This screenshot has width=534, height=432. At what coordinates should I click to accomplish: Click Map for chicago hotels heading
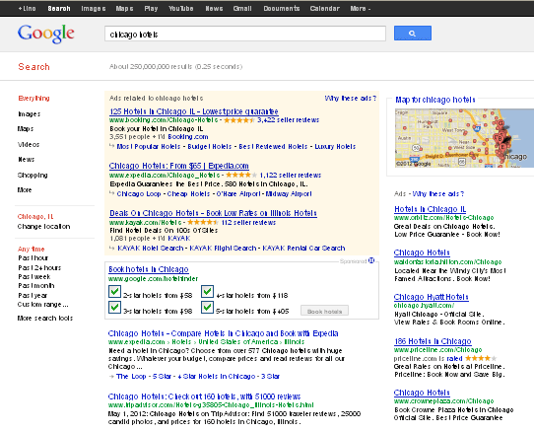pos(435,100)
